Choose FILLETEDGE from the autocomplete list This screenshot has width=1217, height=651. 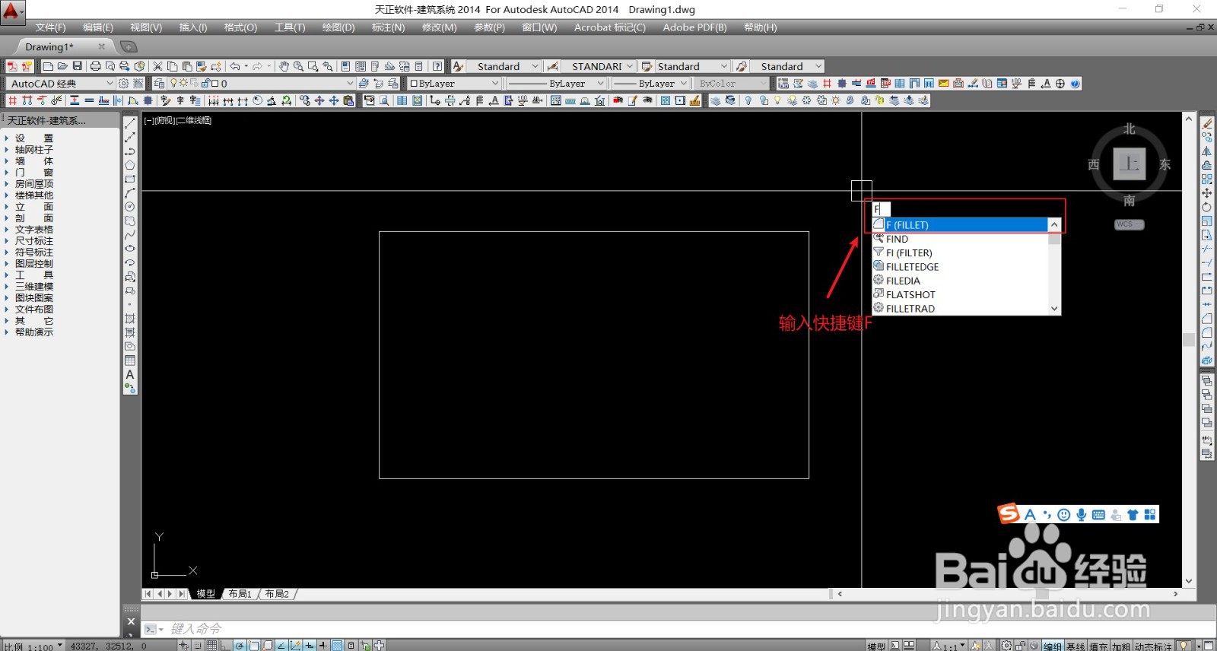(x=960, y=267)
